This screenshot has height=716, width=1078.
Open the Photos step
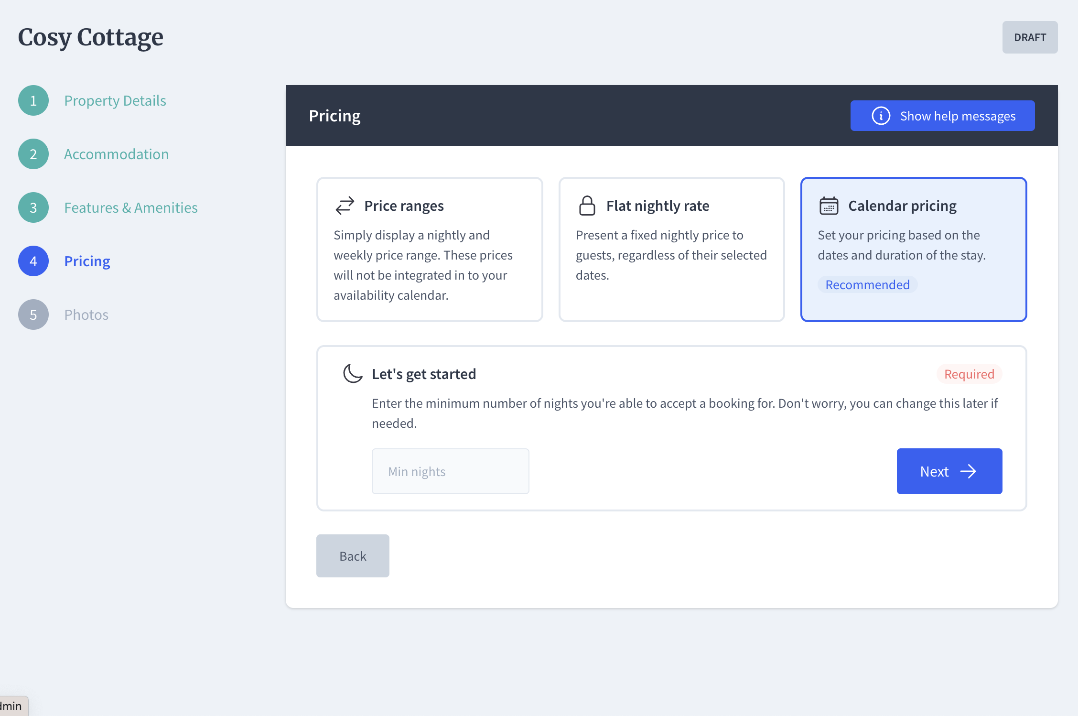click(x=86, y=315)
